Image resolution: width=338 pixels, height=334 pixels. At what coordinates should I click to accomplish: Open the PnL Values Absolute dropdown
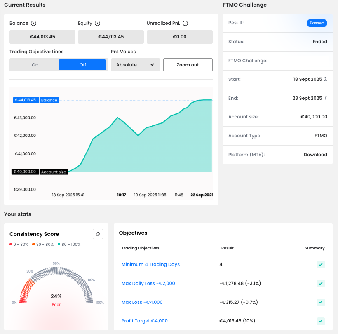[135, 65]
